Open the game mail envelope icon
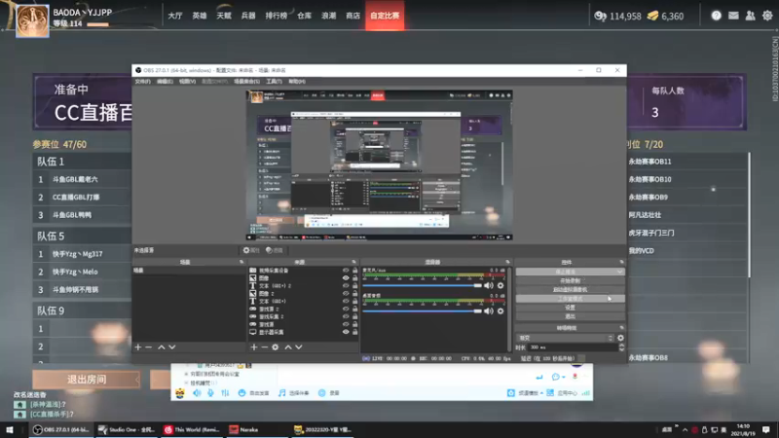779x438 pixels. pos(733,16)
